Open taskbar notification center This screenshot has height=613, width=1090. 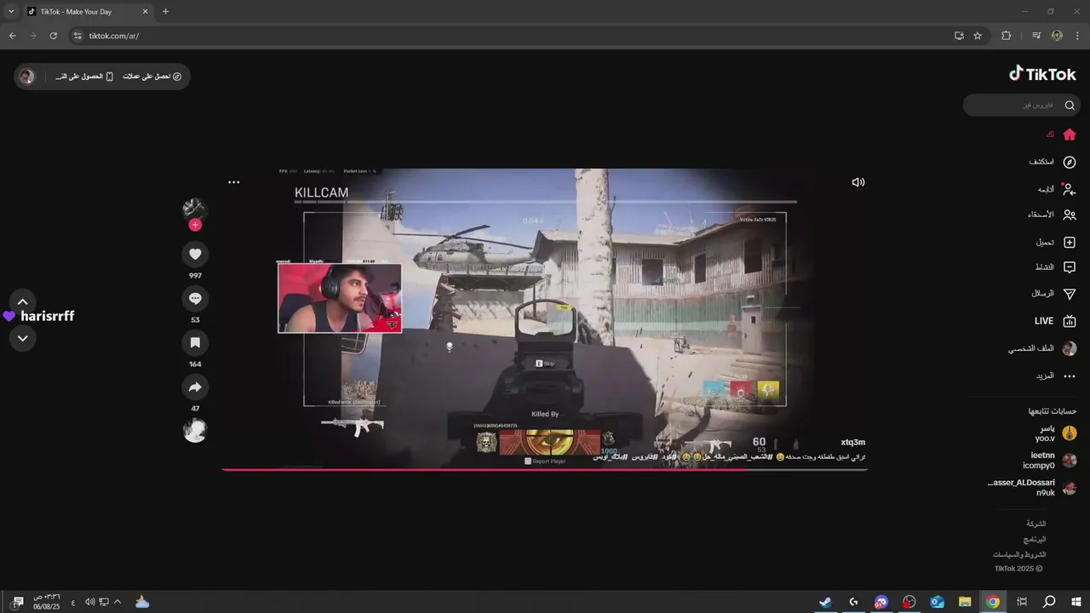(x=18, y=602)
